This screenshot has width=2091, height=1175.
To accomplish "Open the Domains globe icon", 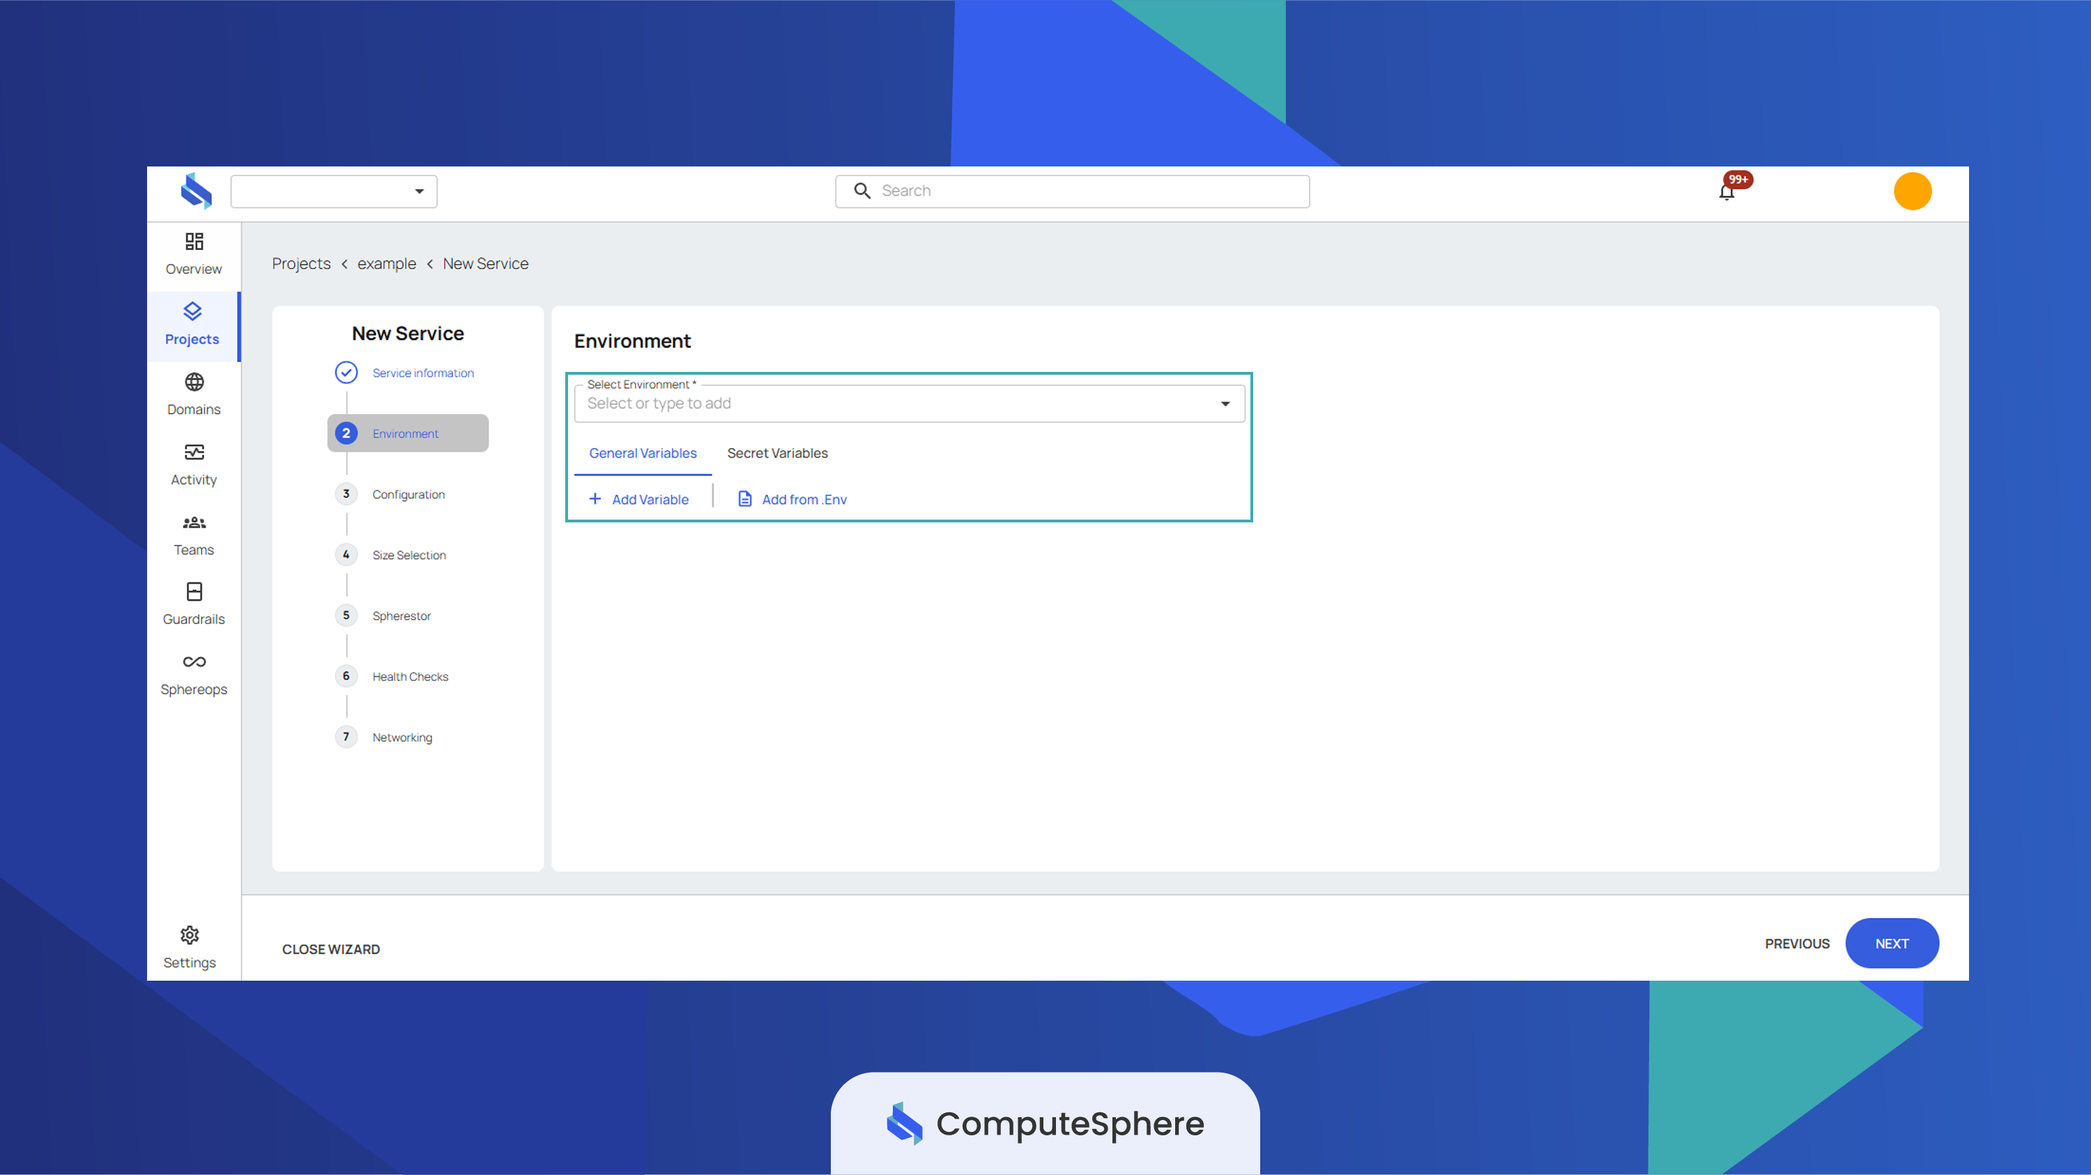I will (x=194, y=382).
